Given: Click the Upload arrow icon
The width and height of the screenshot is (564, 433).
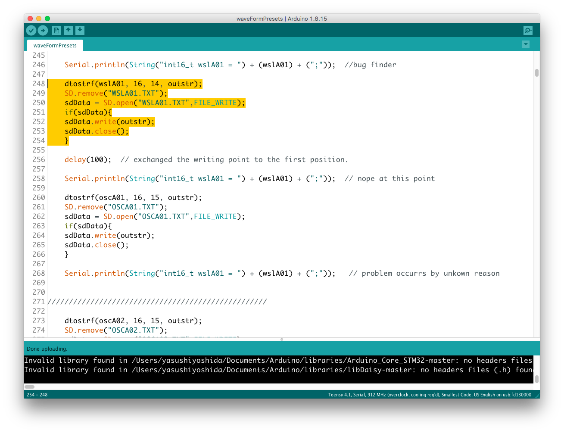Looking at the screenshot, I should click(43, 30).
